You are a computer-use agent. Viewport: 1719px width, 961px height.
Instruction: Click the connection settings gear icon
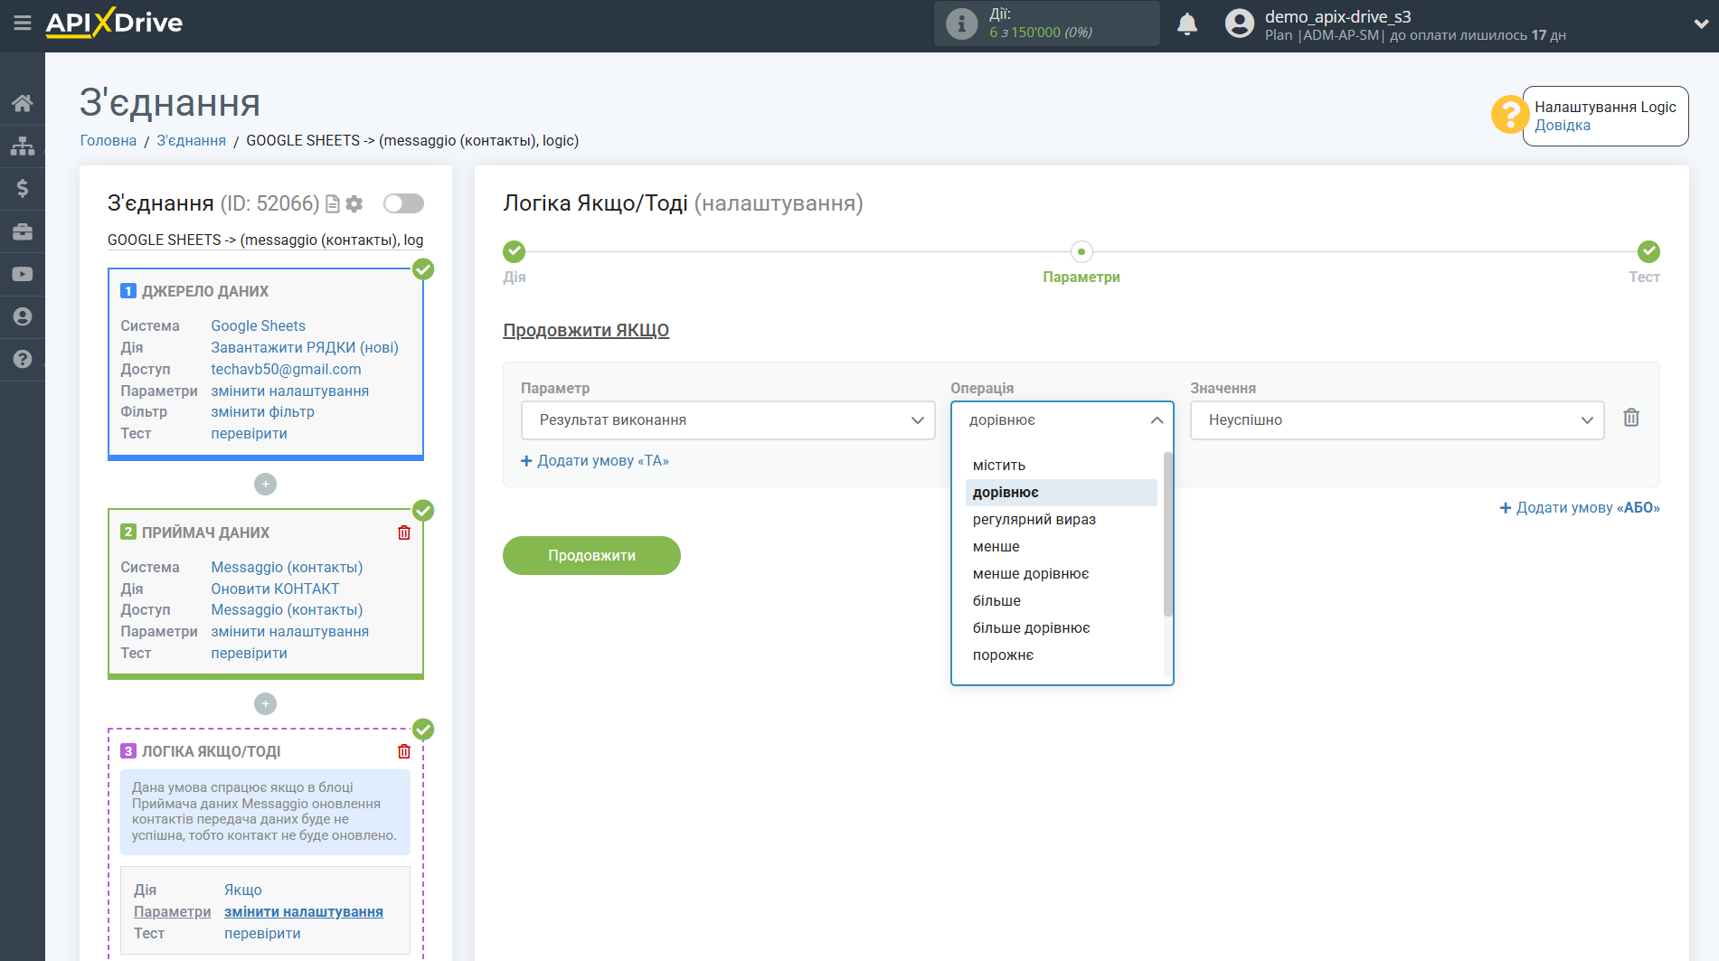[x=354, y=204]
